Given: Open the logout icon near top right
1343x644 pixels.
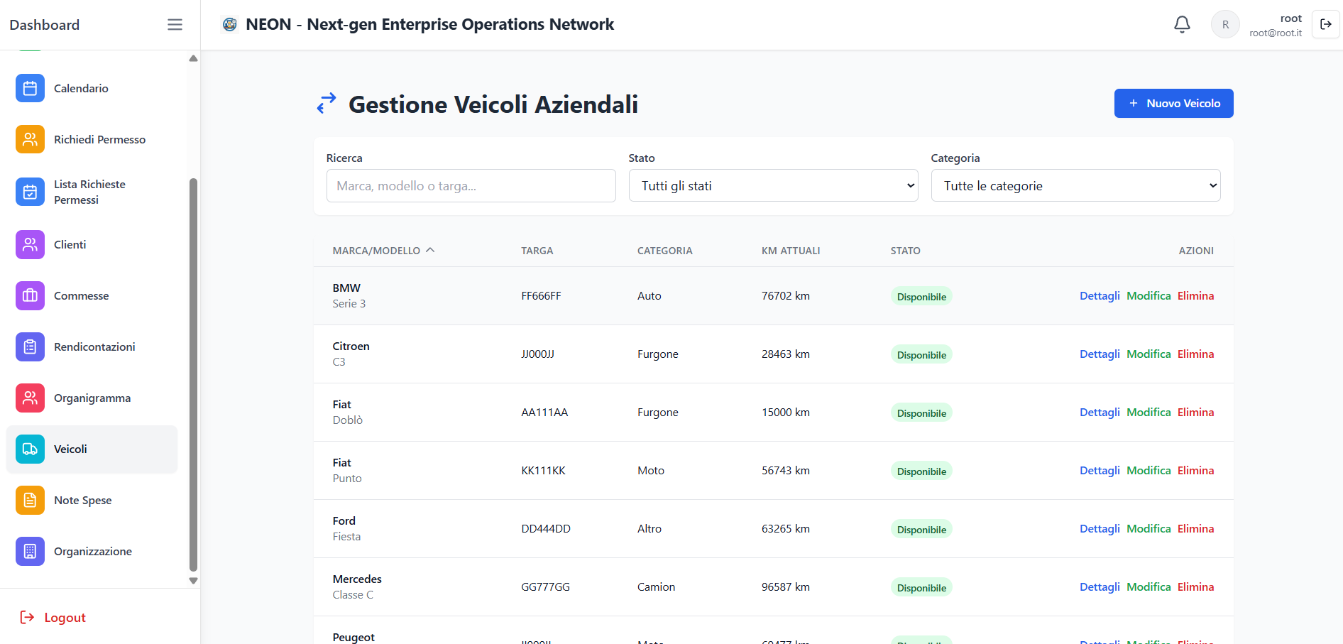Looking at the screenshot, I should [1325, 23].
